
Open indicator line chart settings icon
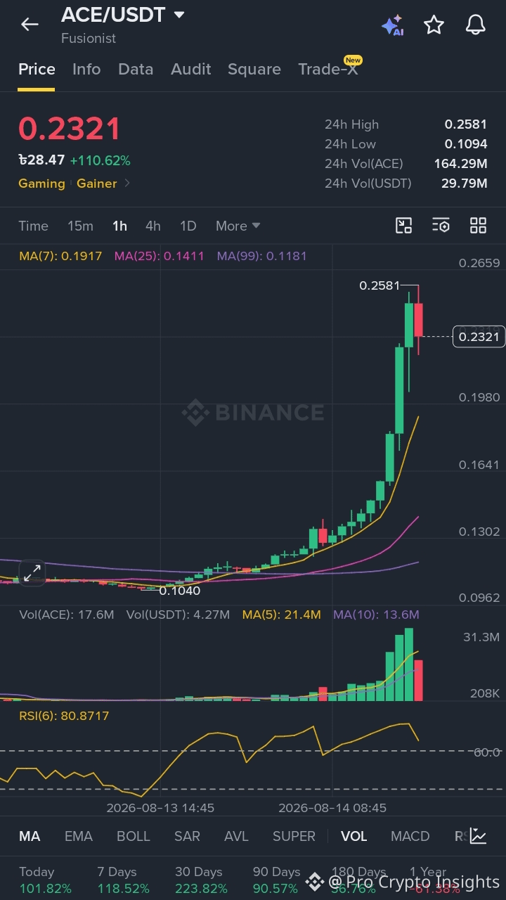click(x=479, y=836)
